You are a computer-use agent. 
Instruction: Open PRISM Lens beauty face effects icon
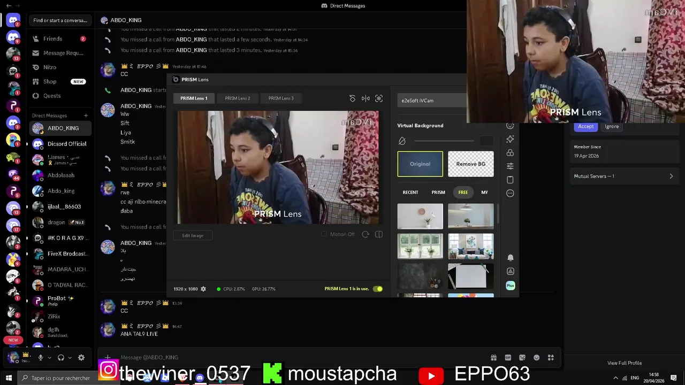[510, 126]
